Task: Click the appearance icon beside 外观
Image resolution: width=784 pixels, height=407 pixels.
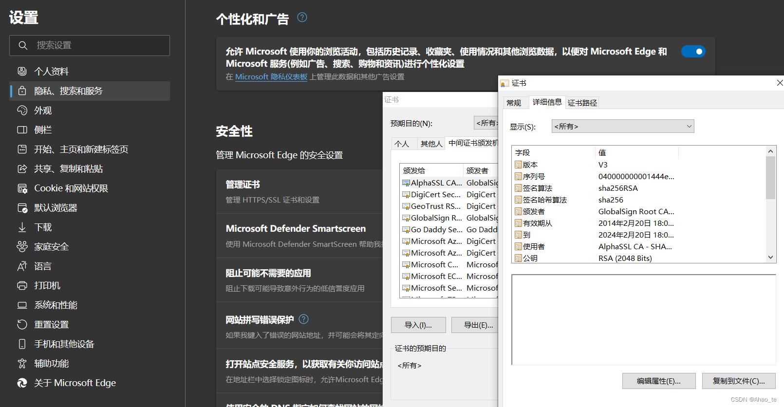Action: click(22, 110)
